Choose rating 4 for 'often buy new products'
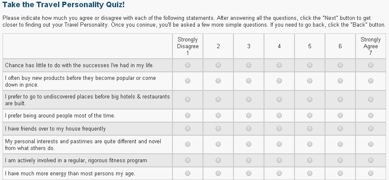Image resolution: width=389 pixels, height=180 pixels. point(279,81)
